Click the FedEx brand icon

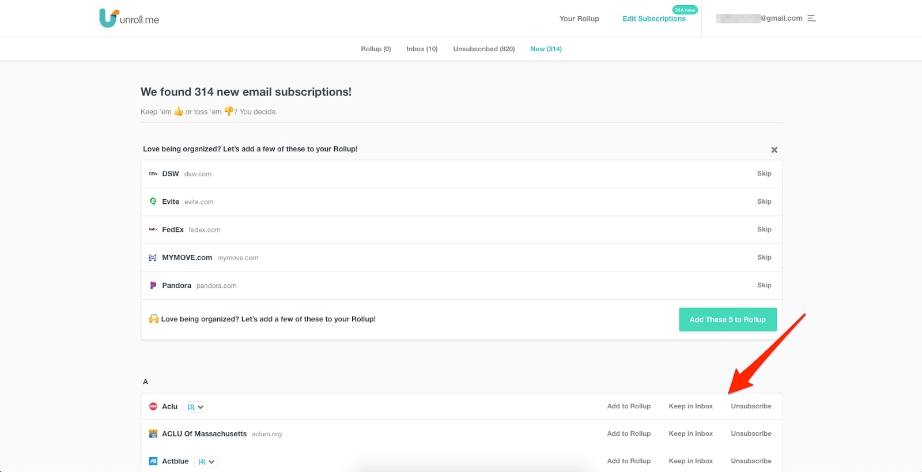click(153, 230)
